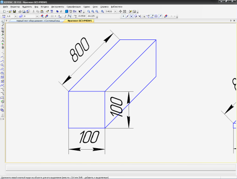Toggle the center snap button
Screen dimensions: 237x179
tap(156, 16)
